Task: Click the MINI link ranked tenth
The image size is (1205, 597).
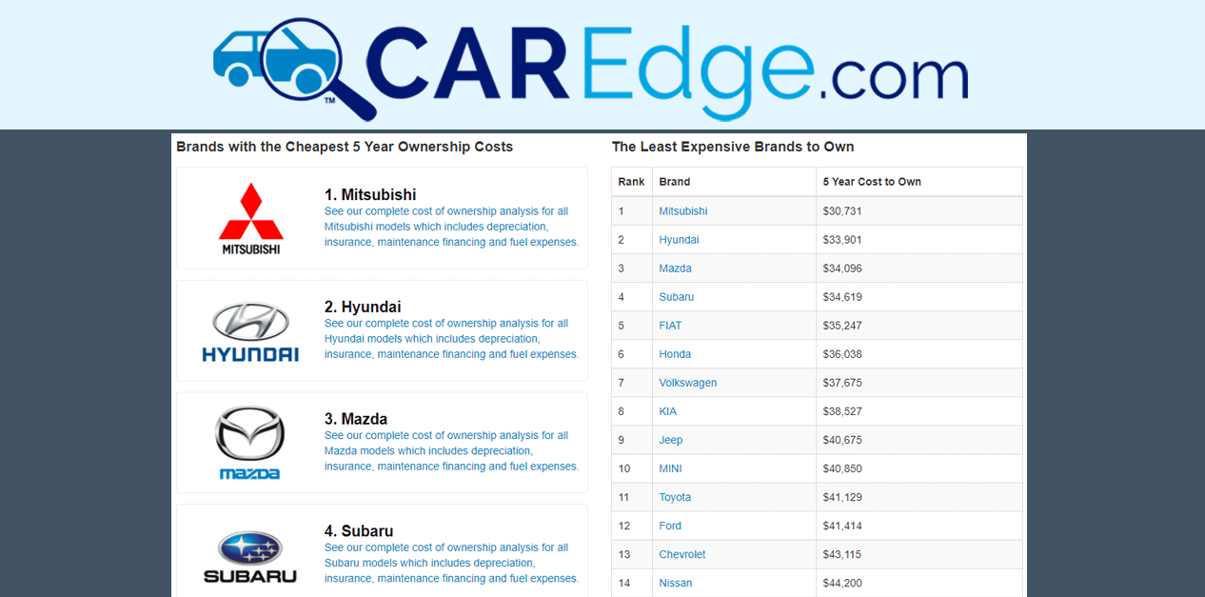Action: tap(670, 468)
